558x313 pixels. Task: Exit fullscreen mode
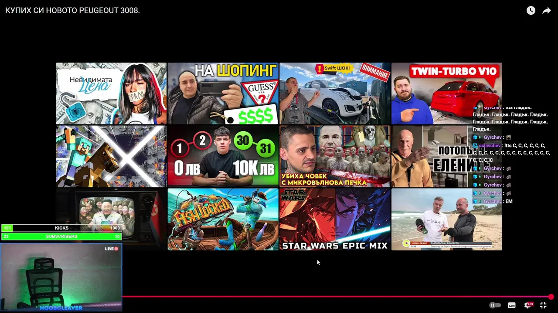click(x=543, y=305)
